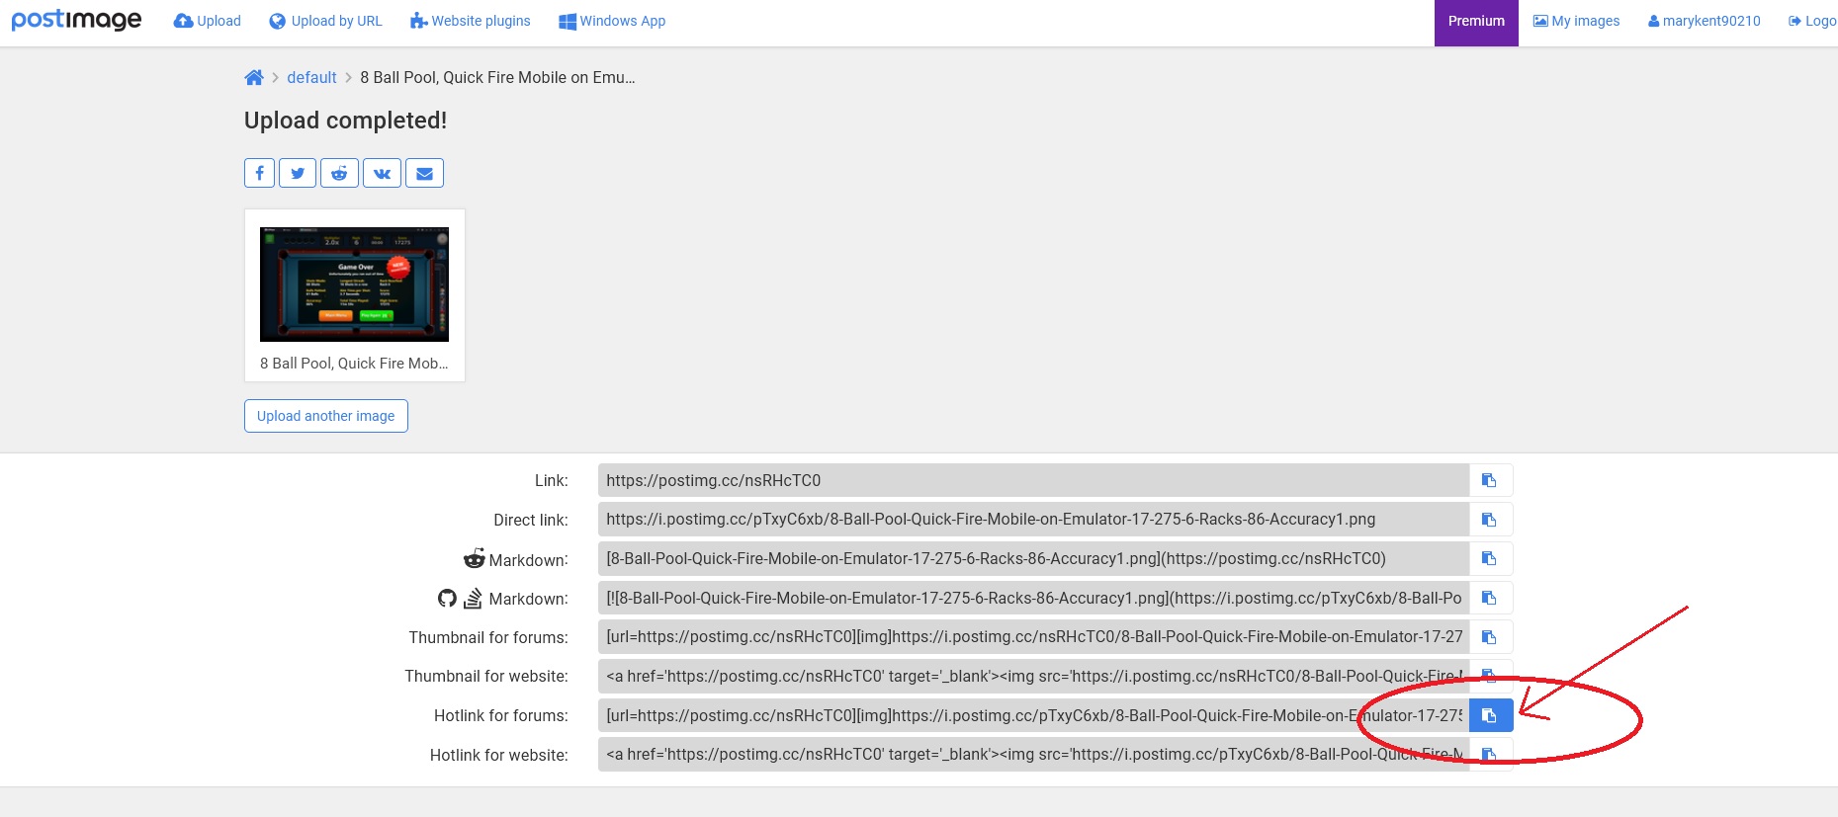The height and width of the screenshot is (817, 1838).
Task: Open the Upload page
Action: click(x=208, y=21)
